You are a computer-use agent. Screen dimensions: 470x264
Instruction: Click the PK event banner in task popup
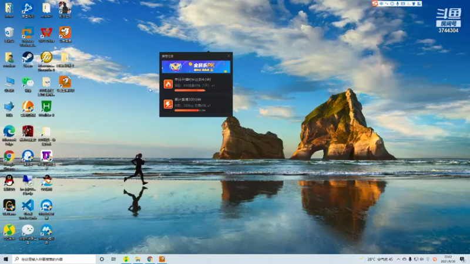(196, 67)
